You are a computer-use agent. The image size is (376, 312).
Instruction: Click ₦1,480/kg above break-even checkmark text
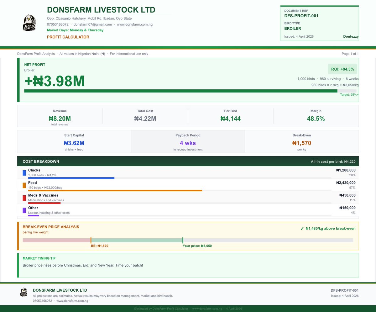[x=328, y=228]
